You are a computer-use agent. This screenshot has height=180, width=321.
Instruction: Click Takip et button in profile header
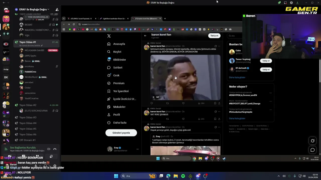[x=214, y=36]
